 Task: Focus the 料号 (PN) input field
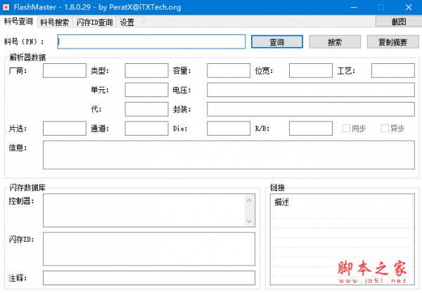click(151, 41)
